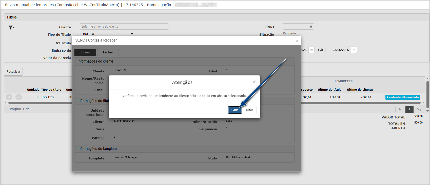Click the Pesquisar button

13,72
